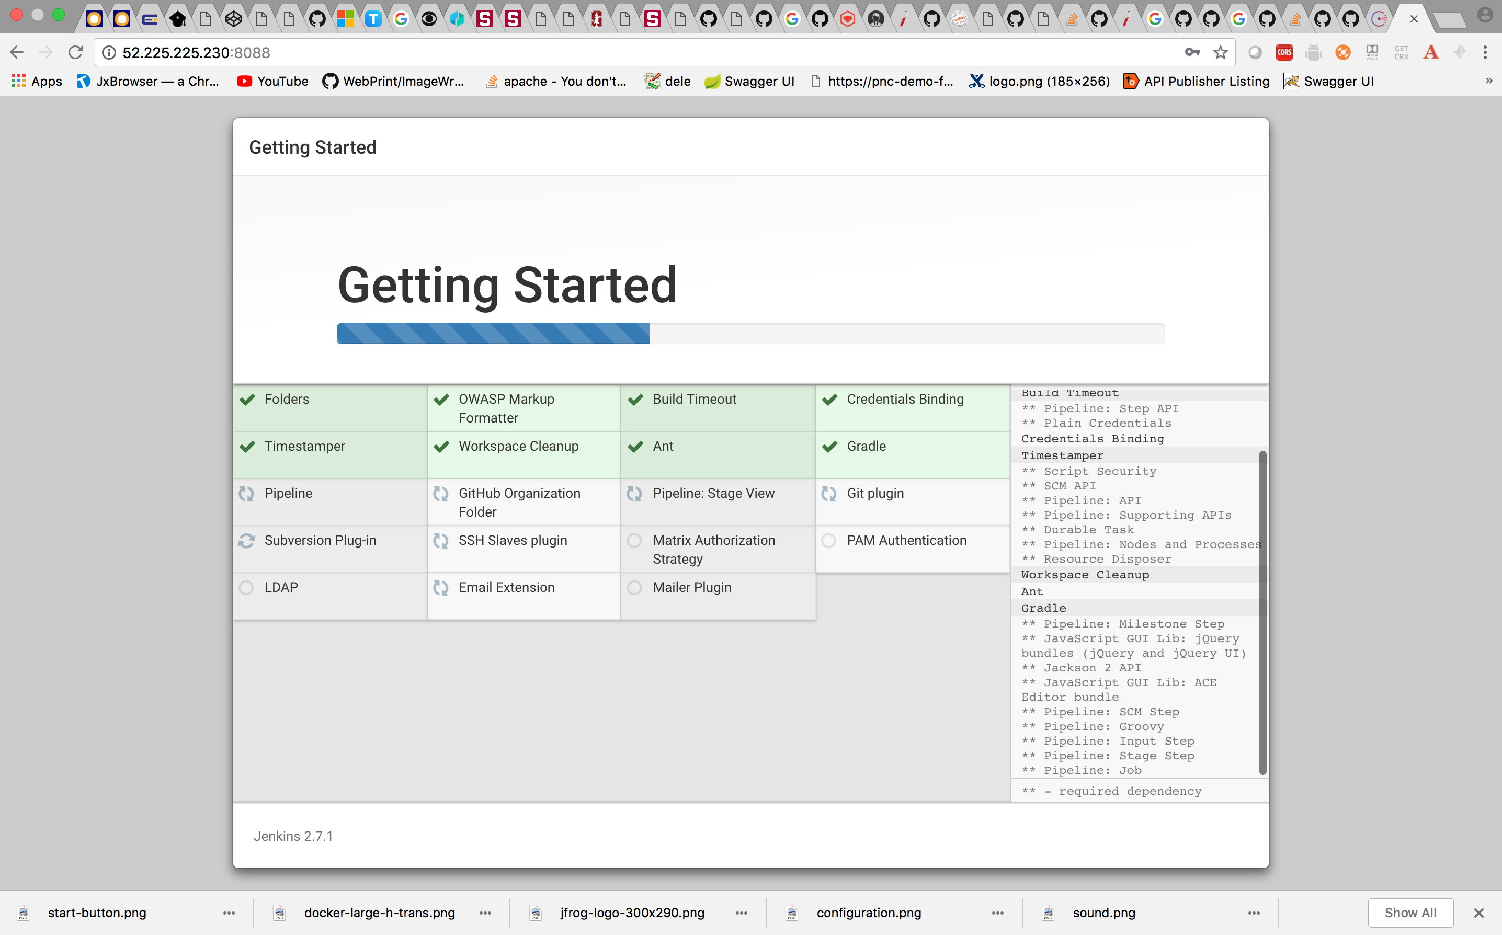Click the install log scrollbar thumb
Viewport: 1502px width, 935px height.
[1262, 612]
